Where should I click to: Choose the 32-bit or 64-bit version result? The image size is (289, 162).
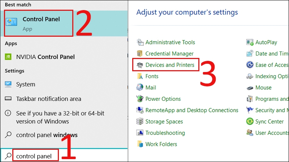(60, 117)
